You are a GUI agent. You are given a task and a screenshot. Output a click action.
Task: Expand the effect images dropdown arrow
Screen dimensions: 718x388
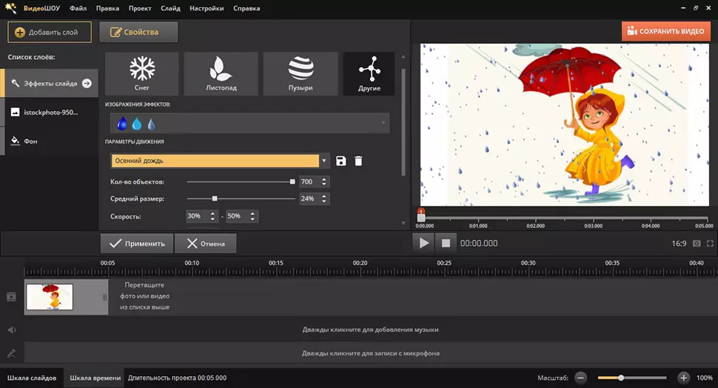383,123
